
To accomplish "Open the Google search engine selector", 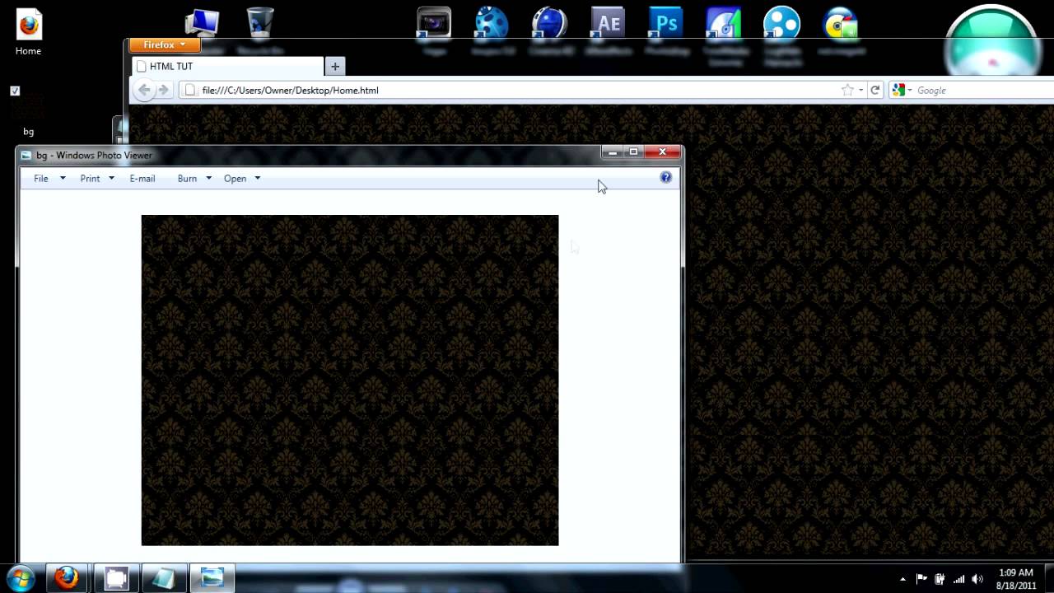I will pyautogui.click(x=902, y=90).
